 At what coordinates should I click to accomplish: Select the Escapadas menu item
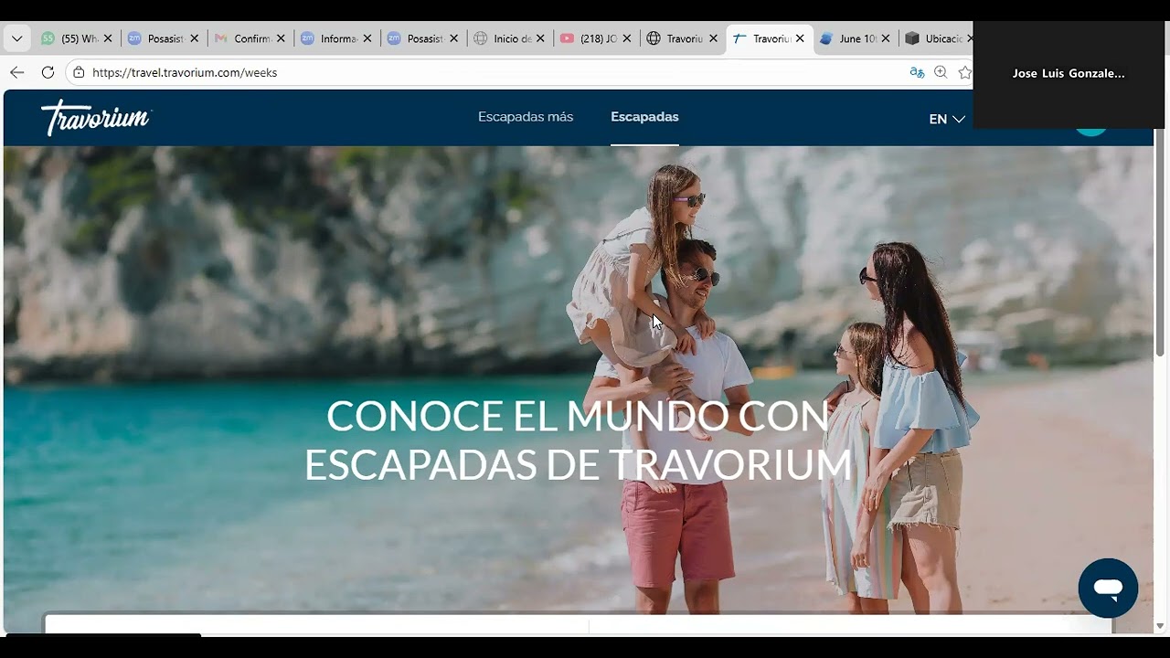tap(644, 117)
